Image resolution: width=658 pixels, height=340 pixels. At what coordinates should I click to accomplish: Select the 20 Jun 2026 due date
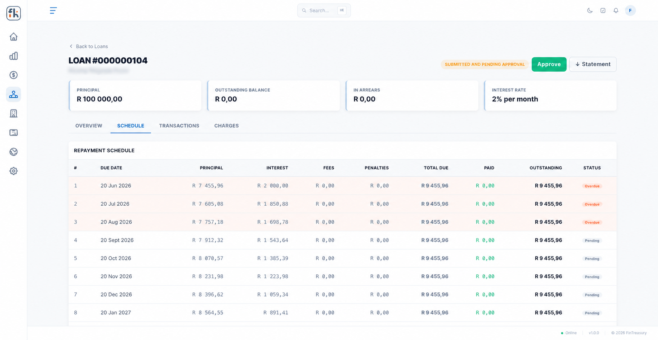(x=116, y=186)
